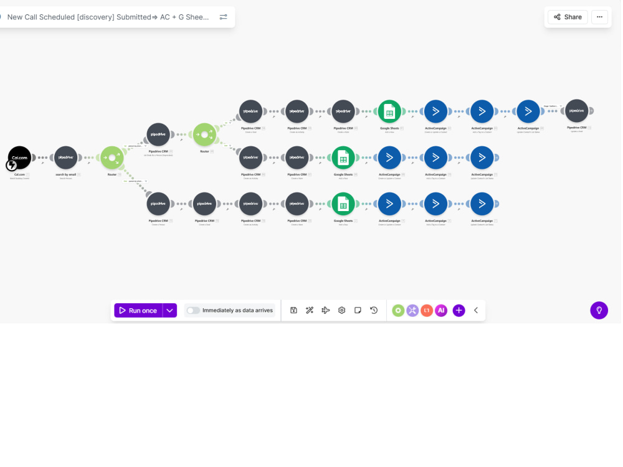Open scenario settings with the gear icon
Viewport: 623px width, 467px height.
[341, 310]
